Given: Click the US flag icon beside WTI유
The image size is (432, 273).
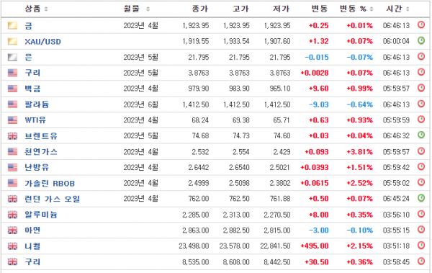Looking at the screenshot, I should 12,120.
